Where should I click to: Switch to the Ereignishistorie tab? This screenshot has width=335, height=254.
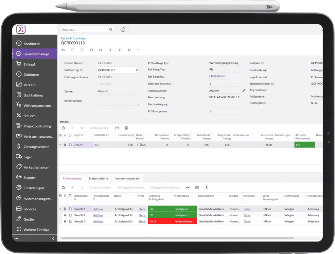tap(98, 179)
